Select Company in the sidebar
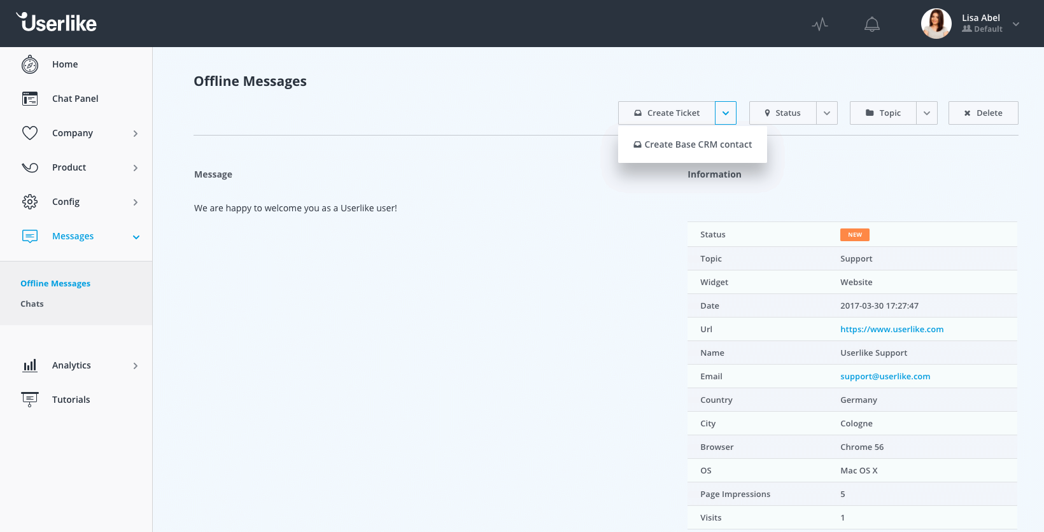 [73, 133]
